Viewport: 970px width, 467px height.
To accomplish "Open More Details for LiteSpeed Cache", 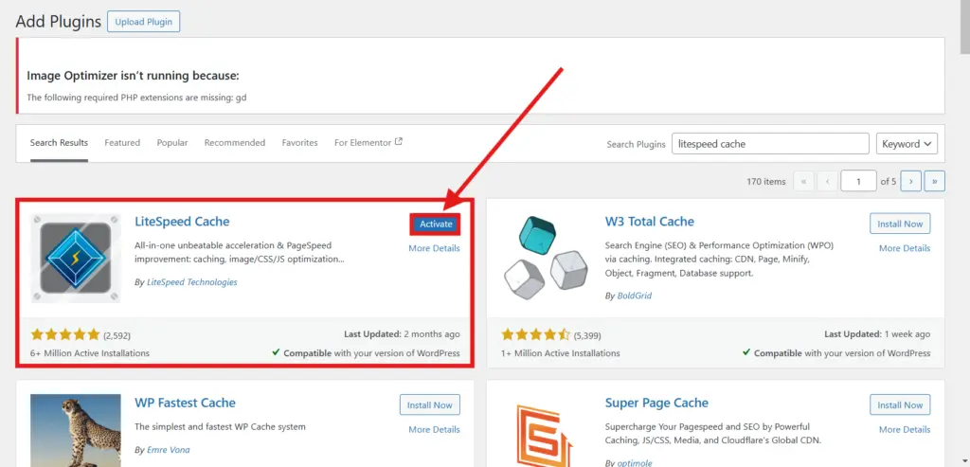I will [x=434, y=248].
